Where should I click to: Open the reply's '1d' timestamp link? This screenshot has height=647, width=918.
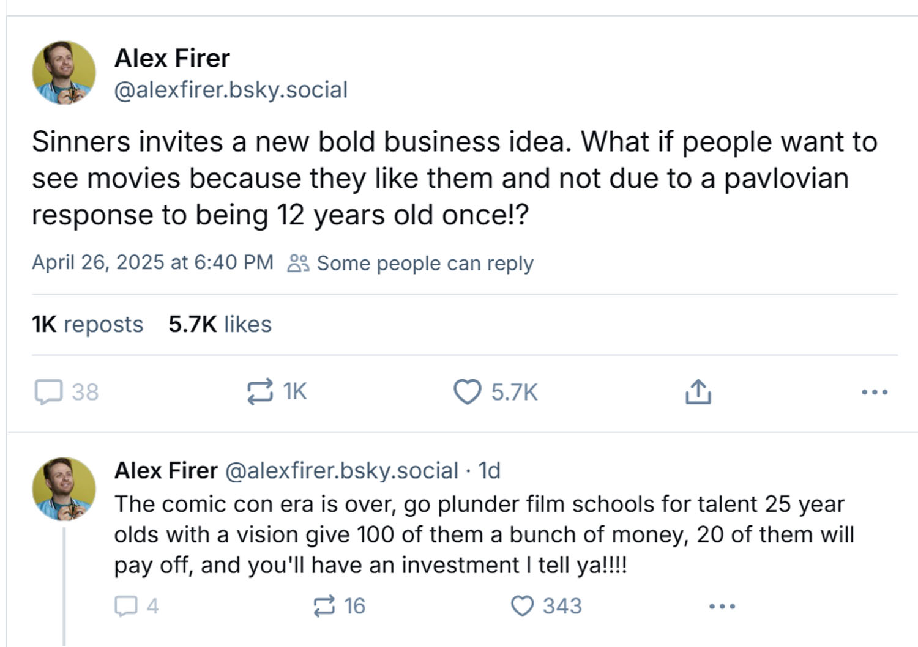[490, 470]
